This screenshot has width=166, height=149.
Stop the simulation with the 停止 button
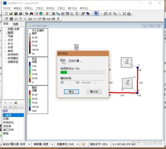(71, 92)
